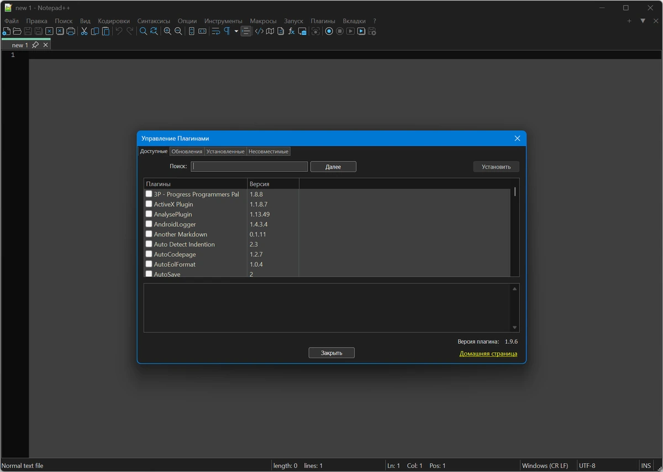Click the Open file toolbar icon
The height and width of the screenshot is (472, 663).
point(17,32)
